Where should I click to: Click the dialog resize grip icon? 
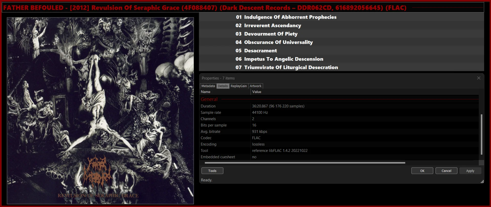pos(482,182)
